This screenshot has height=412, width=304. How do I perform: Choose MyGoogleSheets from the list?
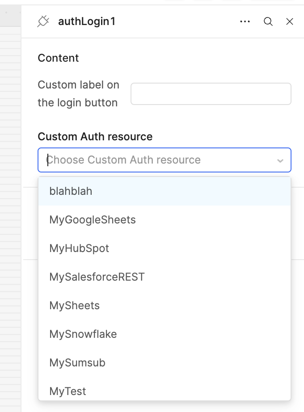[93, 220]
